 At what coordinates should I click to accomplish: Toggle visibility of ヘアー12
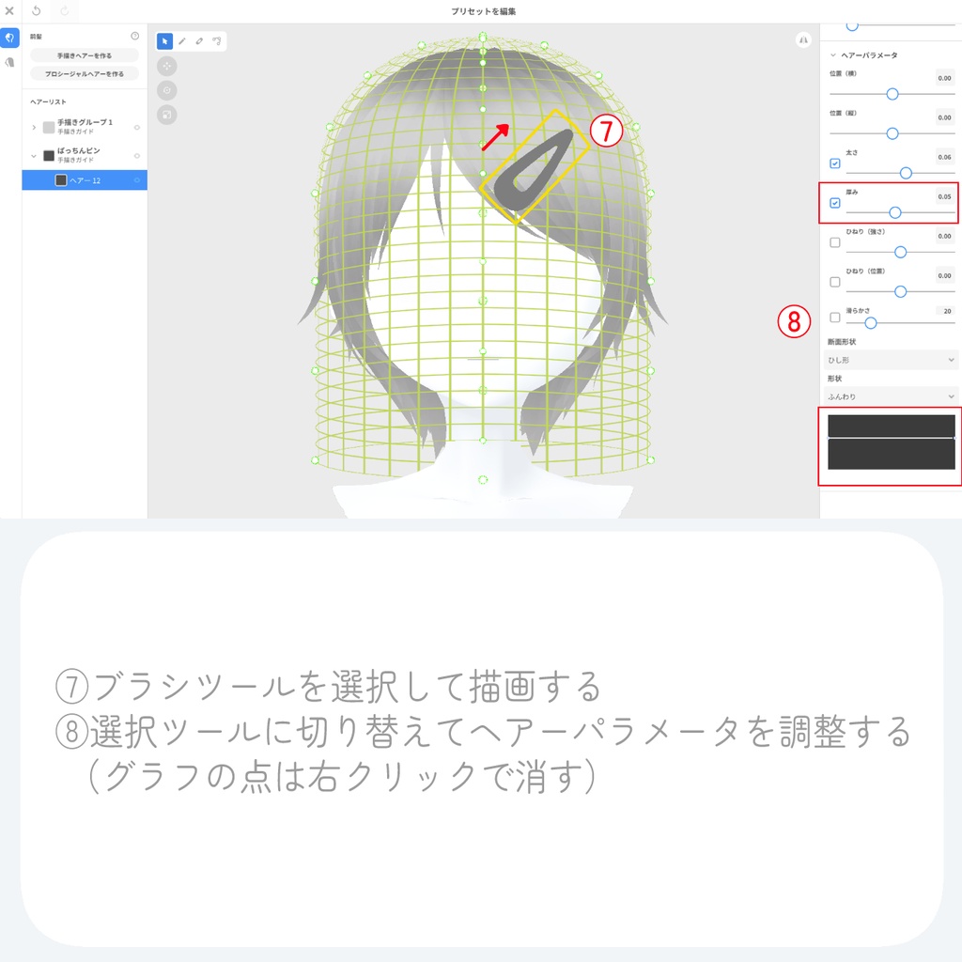pyautogui.click(x=137, y=180)
